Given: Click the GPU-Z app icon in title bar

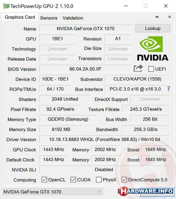Looking at the screenshot, I should click(x=6, y=6).
